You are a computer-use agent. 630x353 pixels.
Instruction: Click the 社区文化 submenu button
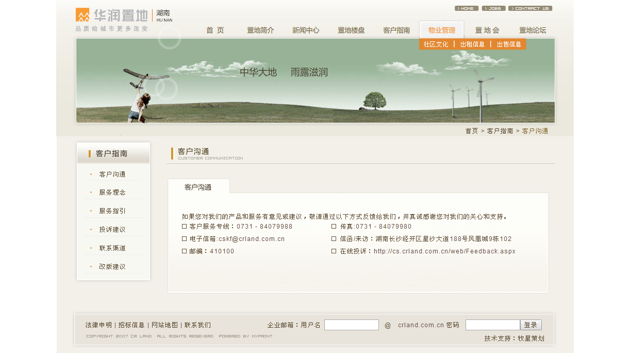coord(436,44)
